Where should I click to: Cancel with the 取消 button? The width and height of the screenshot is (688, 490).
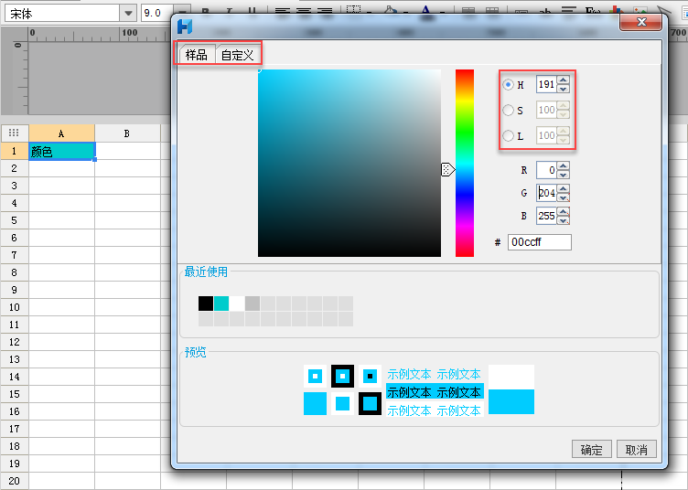pos(636,449)
